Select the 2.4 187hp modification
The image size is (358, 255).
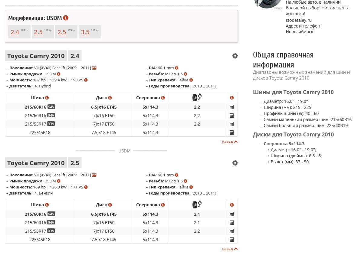(x=19, y=32)
